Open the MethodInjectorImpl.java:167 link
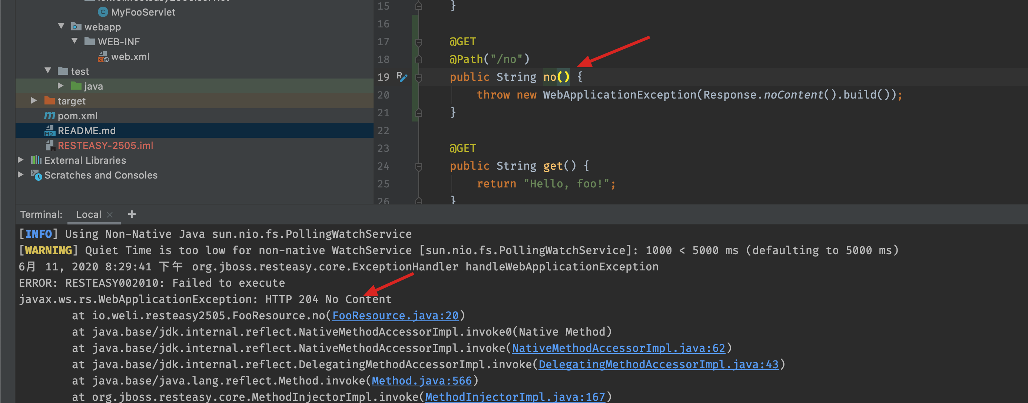This screenshot has height=403, width=1028. click(515, 397)
